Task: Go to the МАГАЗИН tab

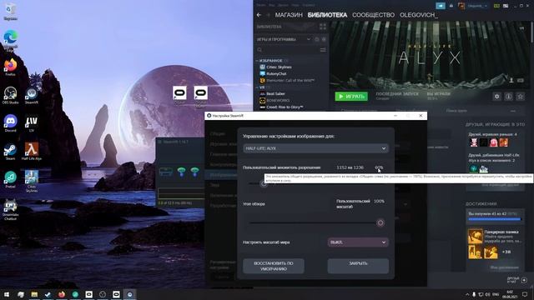Action: (289, 15)
